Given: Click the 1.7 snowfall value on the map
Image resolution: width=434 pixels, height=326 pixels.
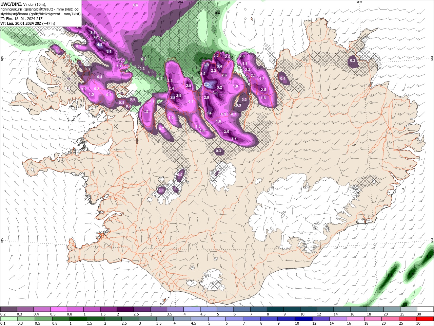Looking at the screenshot, I should point(262,79).
